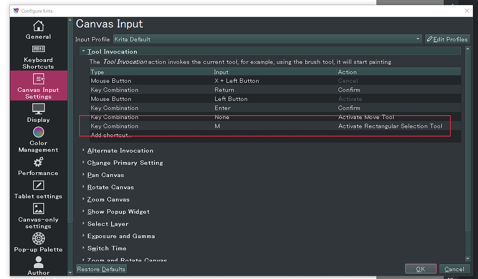Click 'Activate Rectangular Selection Tool' action cell
This screenshot has height=279, width=478.
tap(390, 126)
